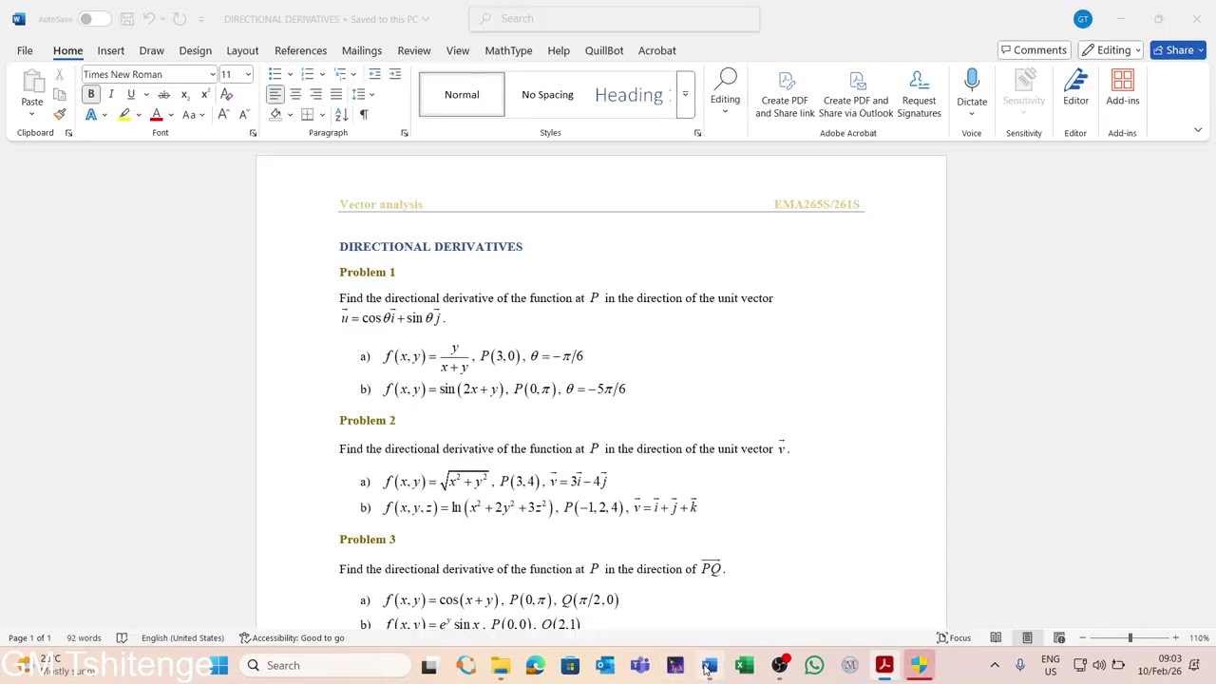Viewport: 1216px width, 684px height.
Task: Open the font size dropdown
Action: click(248, 74)
